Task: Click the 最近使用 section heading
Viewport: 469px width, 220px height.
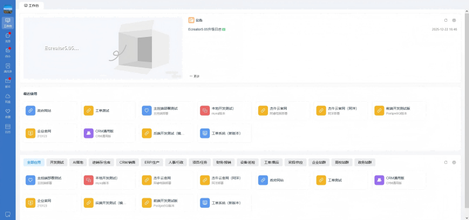Action: click(30, 94)
